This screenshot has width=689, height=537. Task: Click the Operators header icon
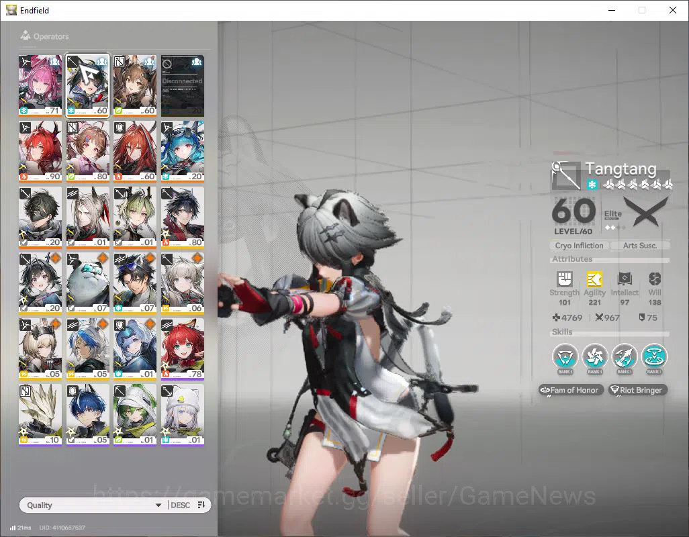click(26, 36)
